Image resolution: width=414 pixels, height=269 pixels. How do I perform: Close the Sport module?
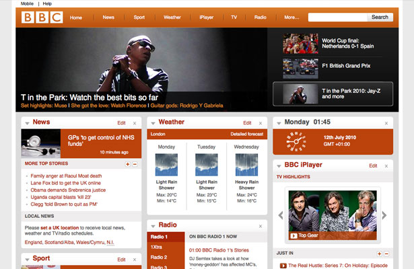135,260
